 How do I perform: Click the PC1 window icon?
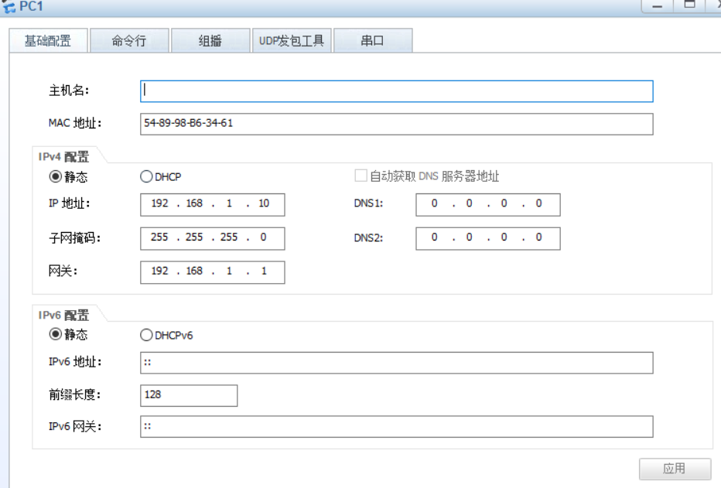tap(9, 6)
